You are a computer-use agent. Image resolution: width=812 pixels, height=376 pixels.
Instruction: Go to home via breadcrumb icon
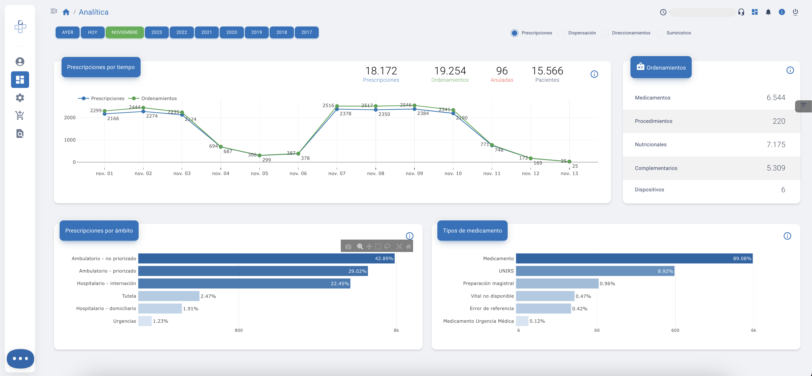(66, 12)
